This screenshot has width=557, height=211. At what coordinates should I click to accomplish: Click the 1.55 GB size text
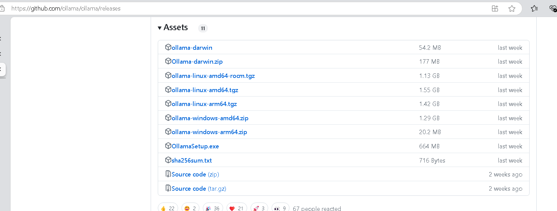[x=429, y=90]
